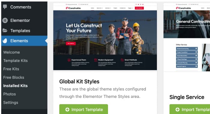This screenshot has height=114, width=210.
Task: Import the Single Service template
Action: (190, 109)
